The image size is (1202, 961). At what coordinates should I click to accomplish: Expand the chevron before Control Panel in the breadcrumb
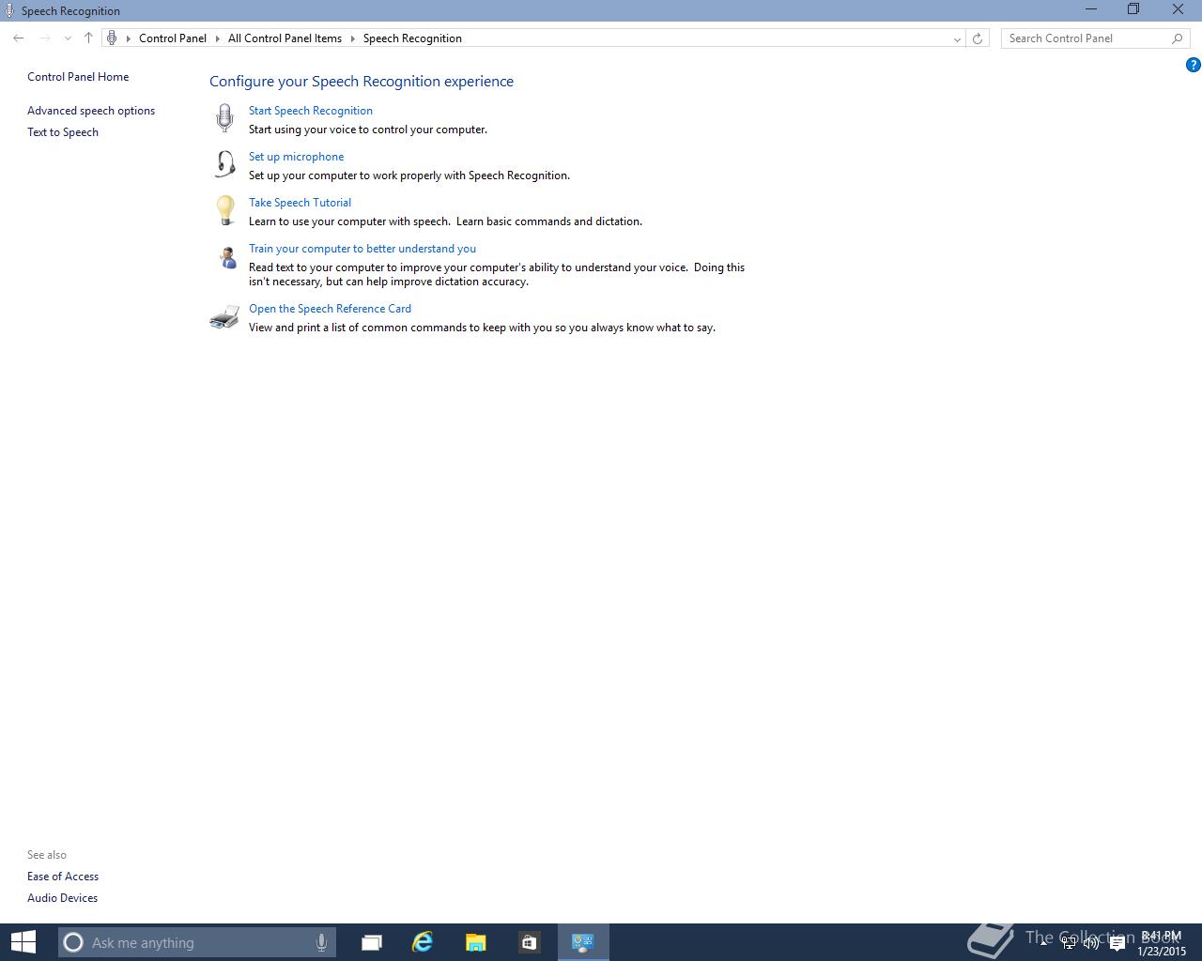click(x=129, y=38)
